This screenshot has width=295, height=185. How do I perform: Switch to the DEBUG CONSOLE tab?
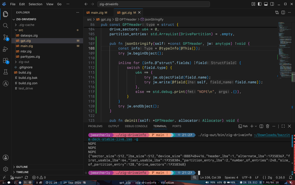[x=136, y=126]
